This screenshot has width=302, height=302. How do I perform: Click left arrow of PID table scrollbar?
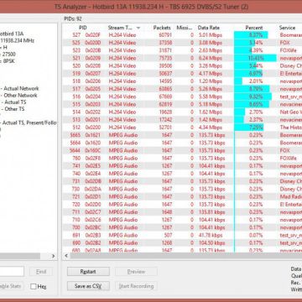point(66,256)
